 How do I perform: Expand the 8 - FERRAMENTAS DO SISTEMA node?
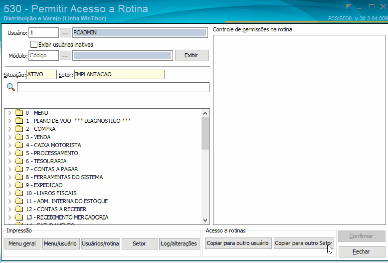tap(10, 177)
